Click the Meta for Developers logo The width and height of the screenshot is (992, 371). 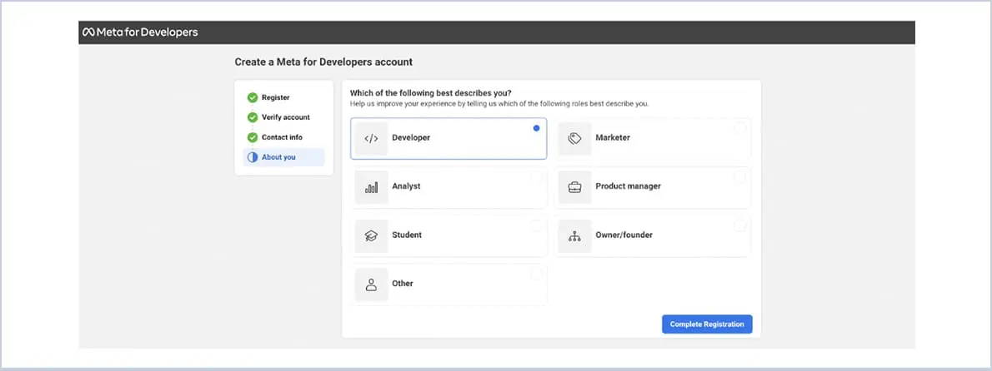click(x=140, y=32)
